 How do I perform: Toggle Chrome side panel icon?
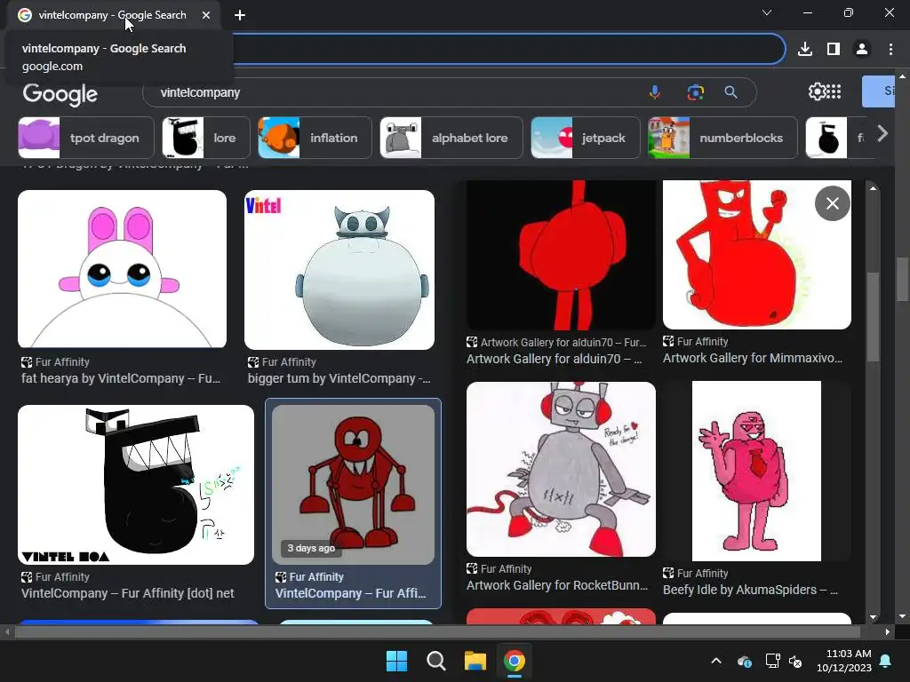click(x=834, y=50)
